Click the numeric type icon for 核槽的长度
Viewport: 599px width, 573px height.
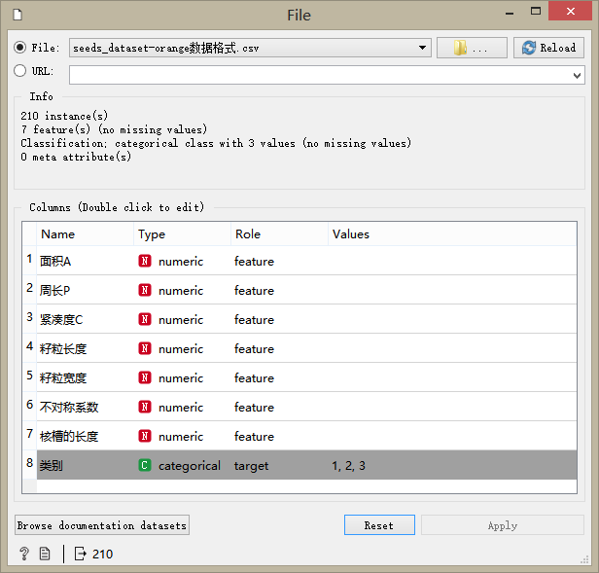click(x=145, y=436)
